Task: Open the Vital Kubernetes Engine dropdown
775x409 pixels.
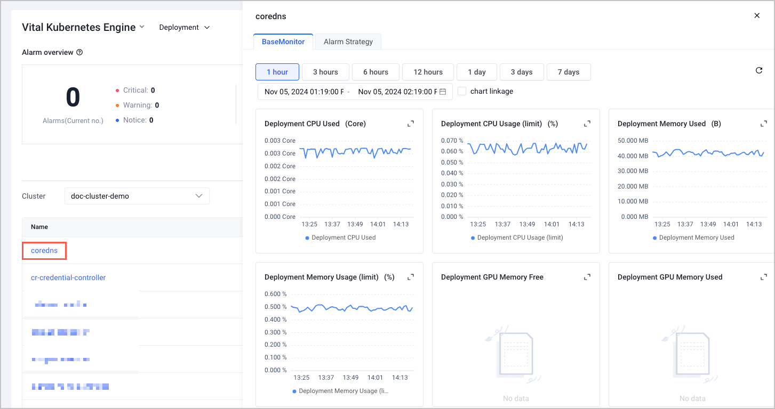Action: [x=83, y=27]
